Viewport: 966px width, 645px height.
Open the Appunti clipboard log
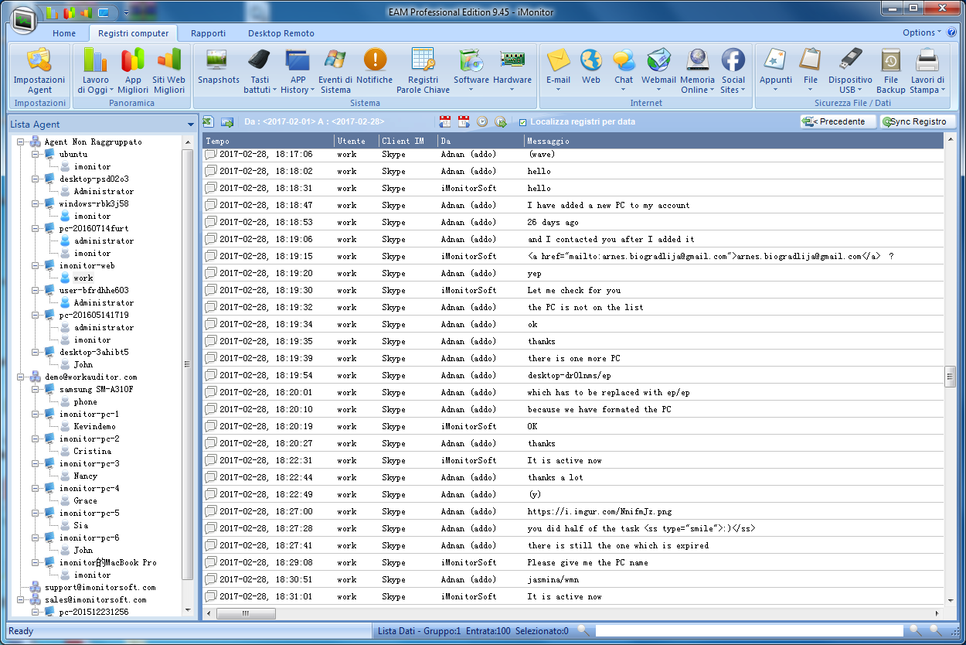(775, 67)
